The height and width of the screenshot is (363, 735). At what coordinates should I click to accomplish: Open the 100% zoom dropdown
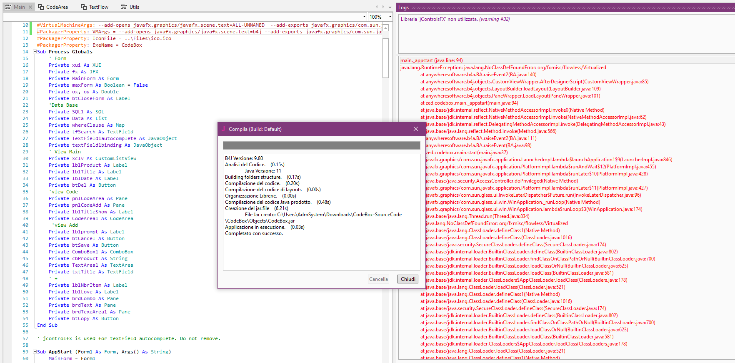tap(380, 17)
